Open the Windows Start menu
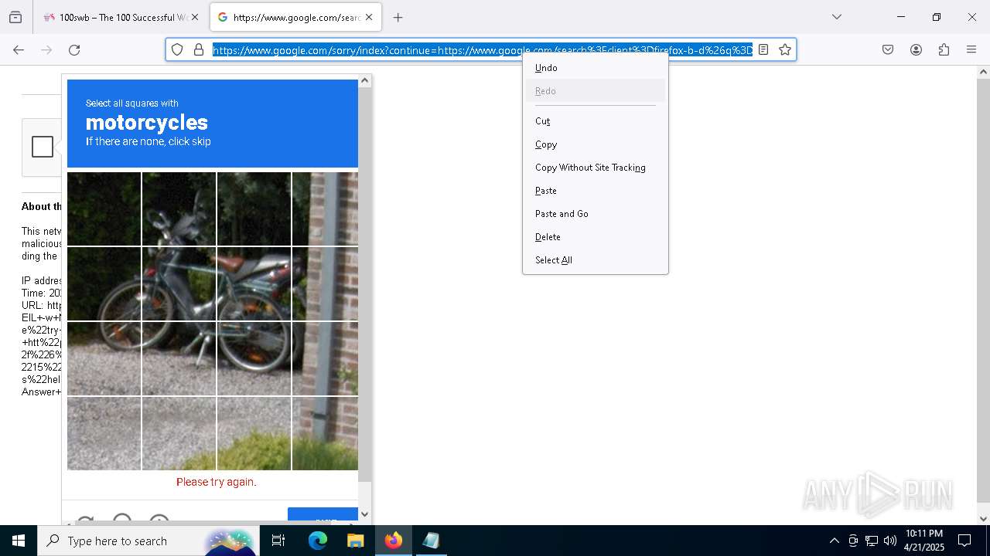Image resolution: width=990 pixels, height=556 pixels. [x=19, y=541]
